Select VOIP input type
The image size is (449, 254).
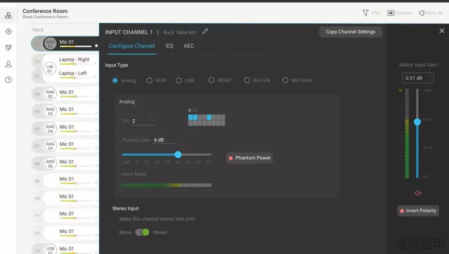tap(150, 81)
